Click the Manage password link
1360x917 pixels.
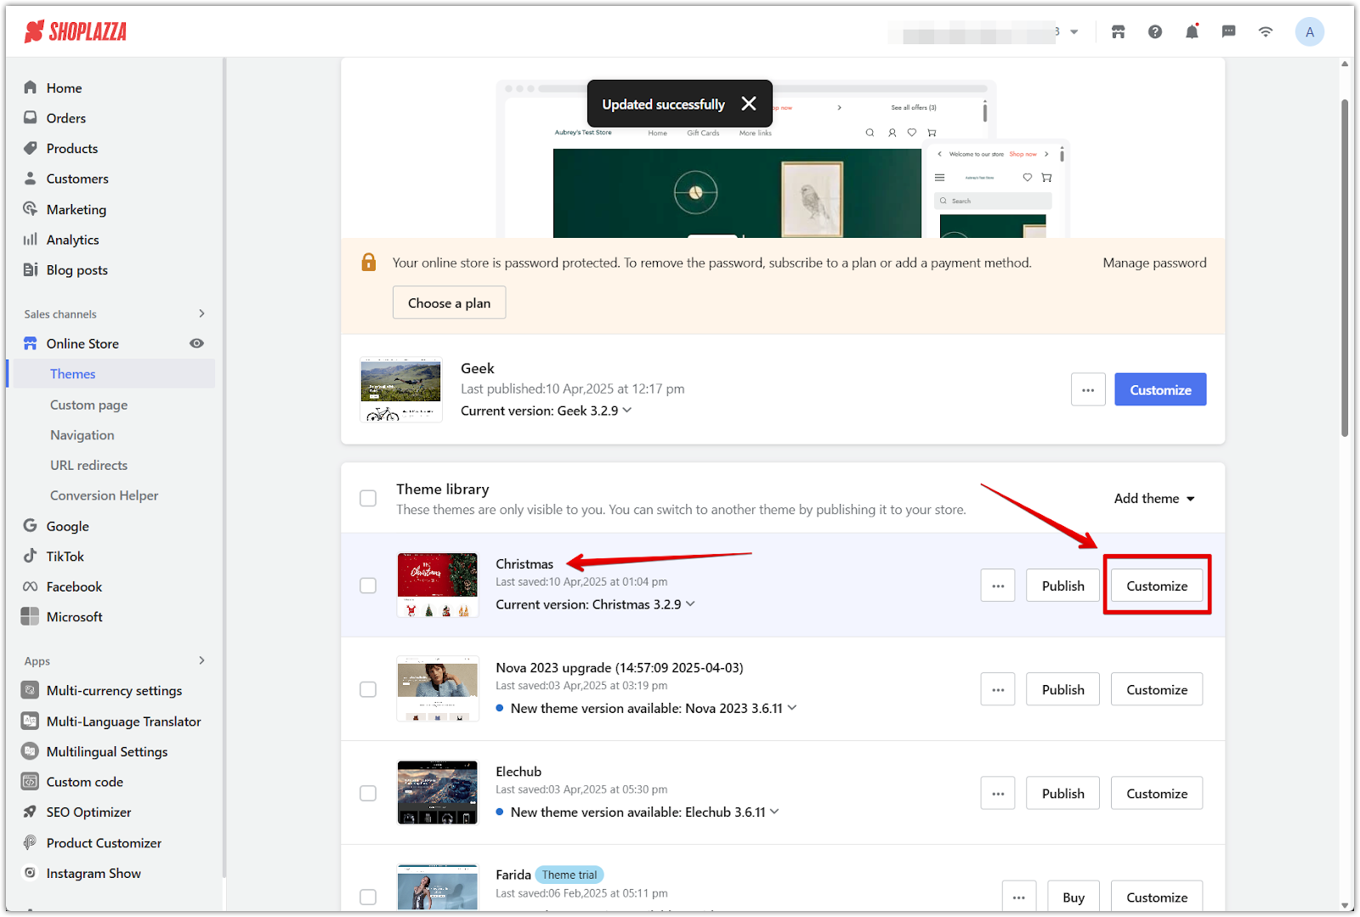tap(1154, 263)
